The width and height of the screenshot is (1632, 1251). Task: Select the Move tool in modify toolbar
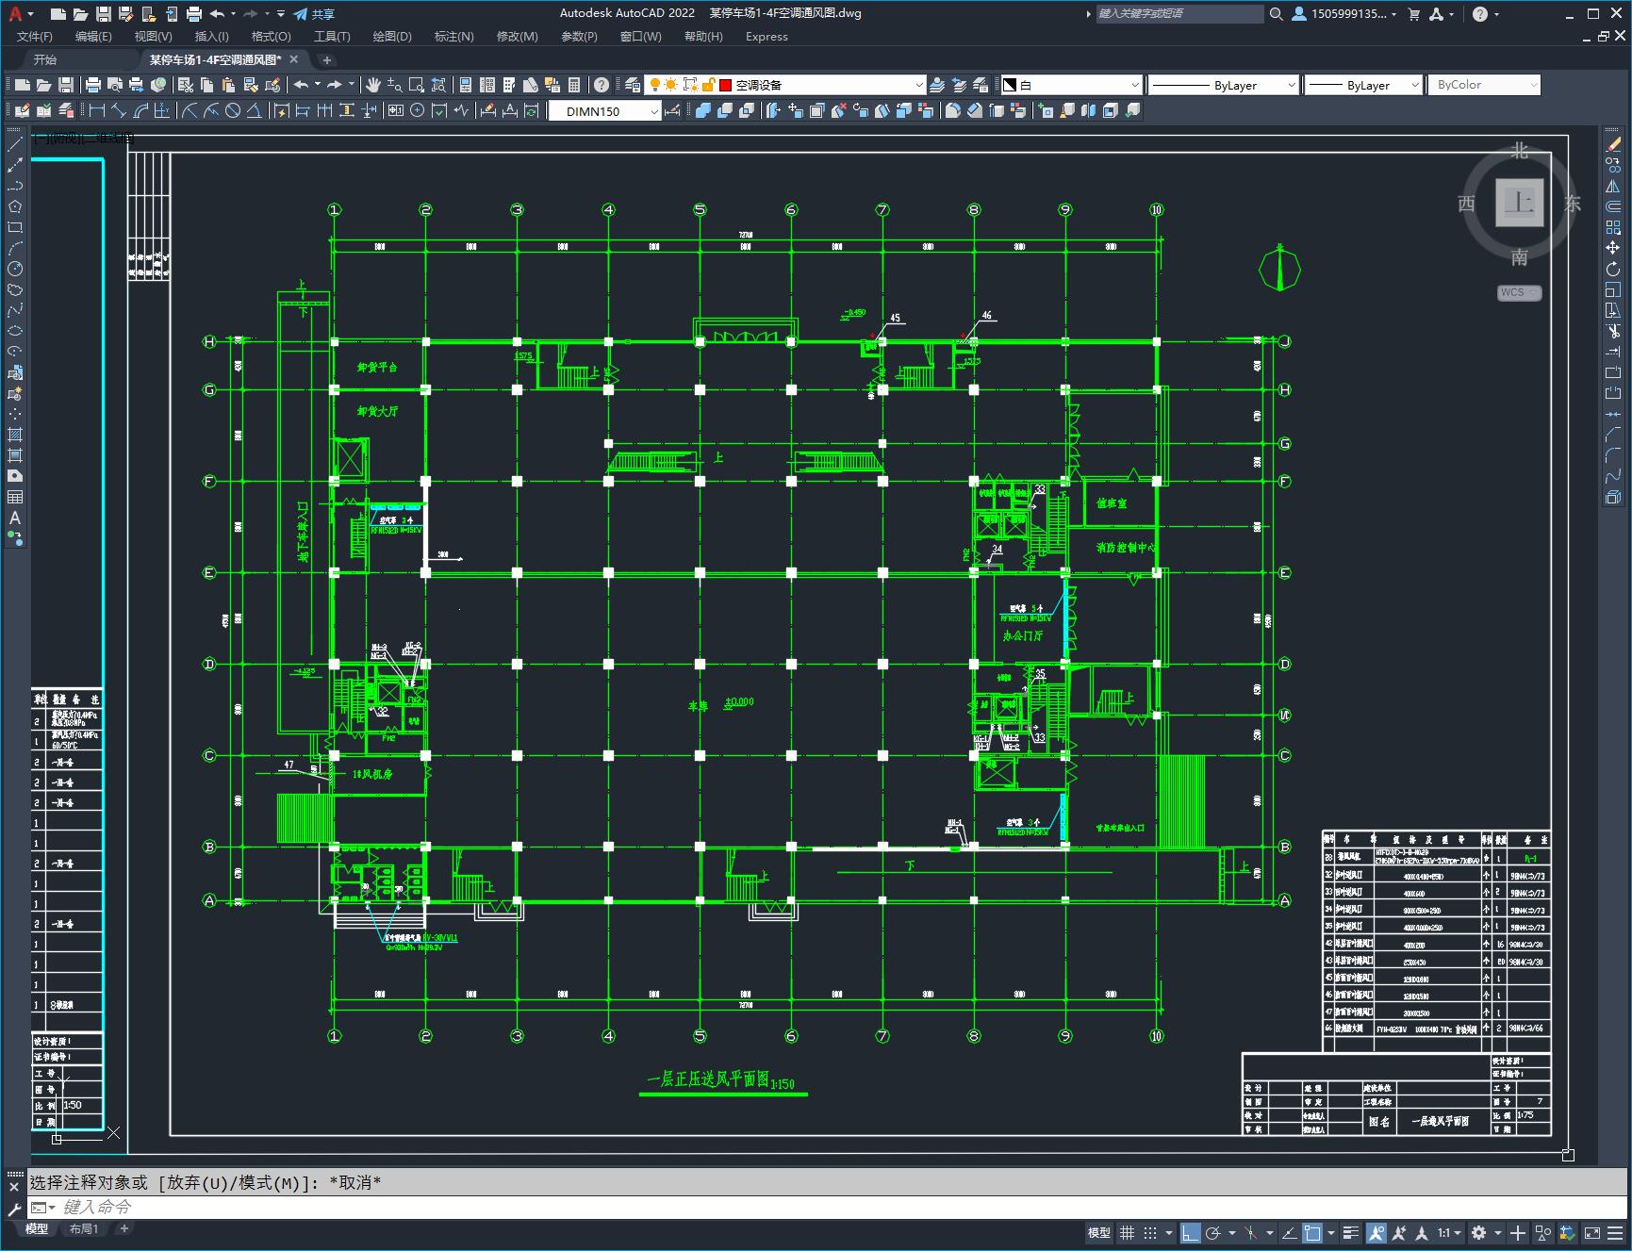click(1613, 248)
